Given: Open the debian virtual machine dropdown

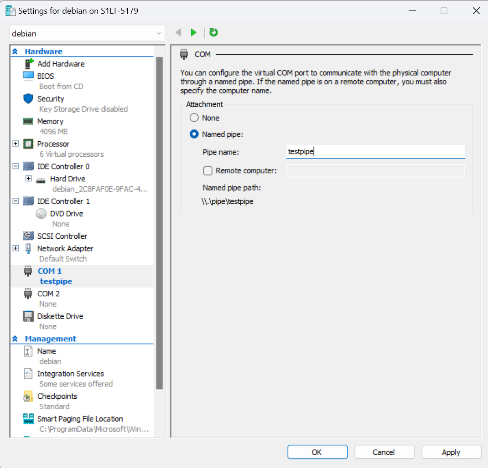Looking at the screenshot, I should pos(87,33).
